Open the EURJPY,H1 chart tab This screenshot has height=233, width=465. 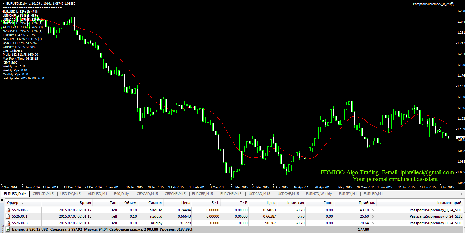click(348, 194)
